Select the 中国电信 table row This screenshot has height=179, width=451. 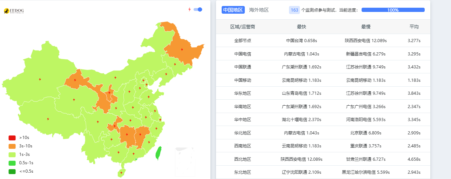(x=323, y=54)
